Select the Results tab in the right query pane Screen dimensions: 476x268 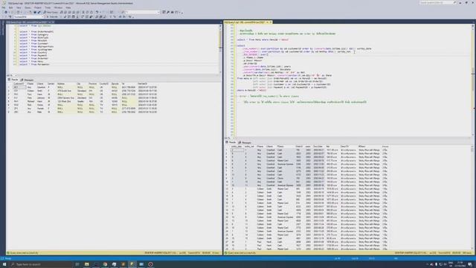231,142
